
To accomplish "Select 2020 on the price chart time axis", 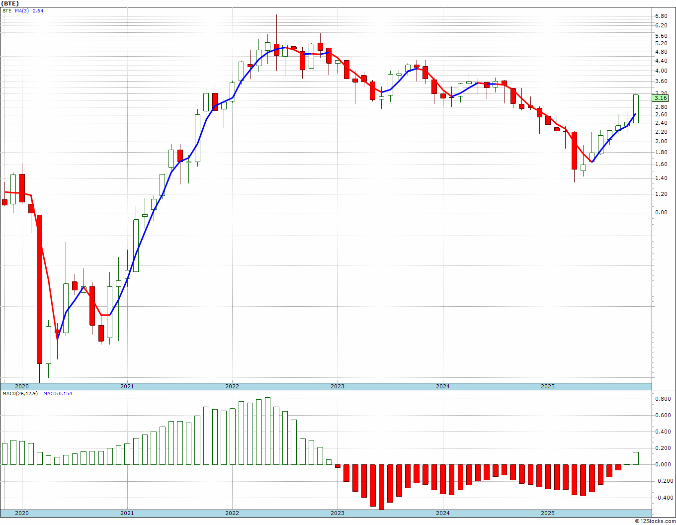I will tap(22, 386).
